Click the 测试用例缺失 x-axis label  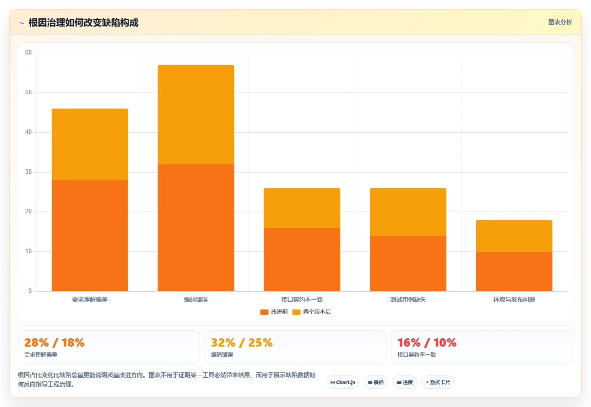408,300
